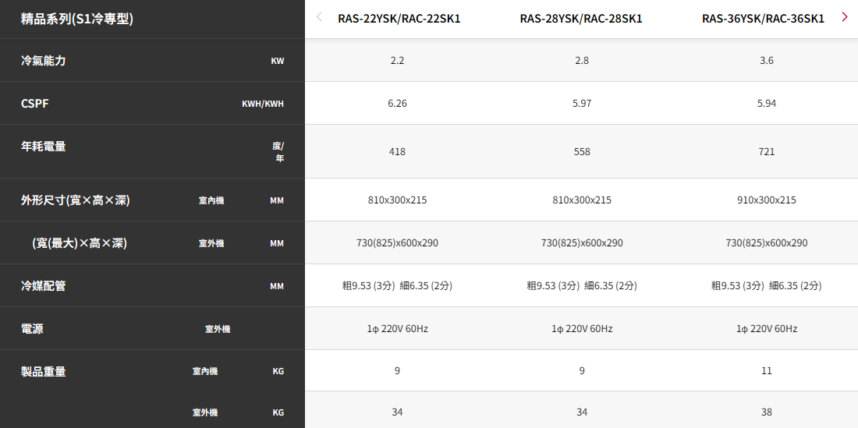The height and width of the screenshot is (428, 858).
Task: Click the 外形尺寸(寬×高×深) label
Action: pyautogui.click(x=75, y=200)
